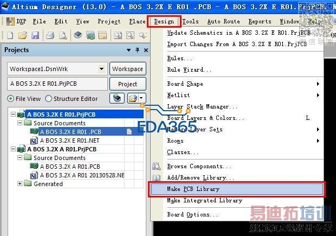Click the zoom area dashed-box icon

(130, 35)
